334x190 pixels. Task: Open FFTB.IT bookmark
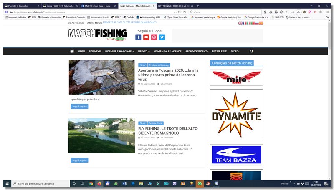(116, 17)
